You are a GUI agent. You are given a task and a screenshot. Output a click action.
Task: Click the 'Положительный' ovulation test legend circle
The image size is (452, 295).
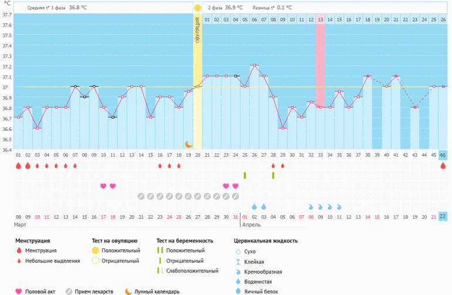[95, 250]
